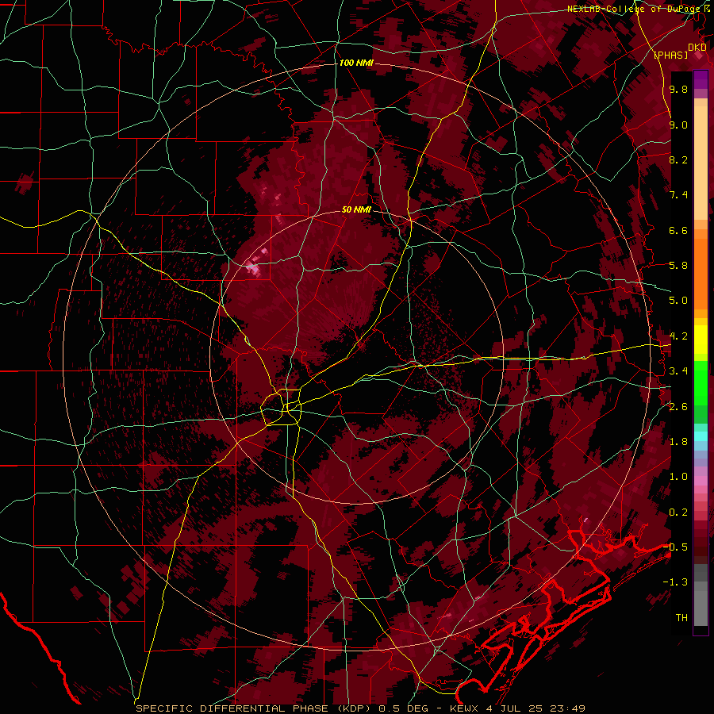Click the 8.2 scale value
The width and height of the screenshot is (714, 714).
[678, 159]
